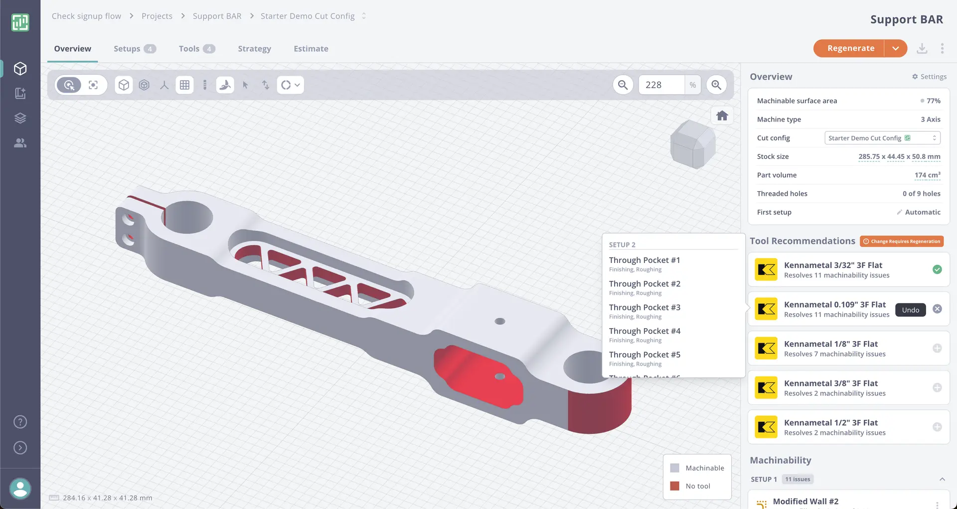Click the home view icon in viewport

722,116
